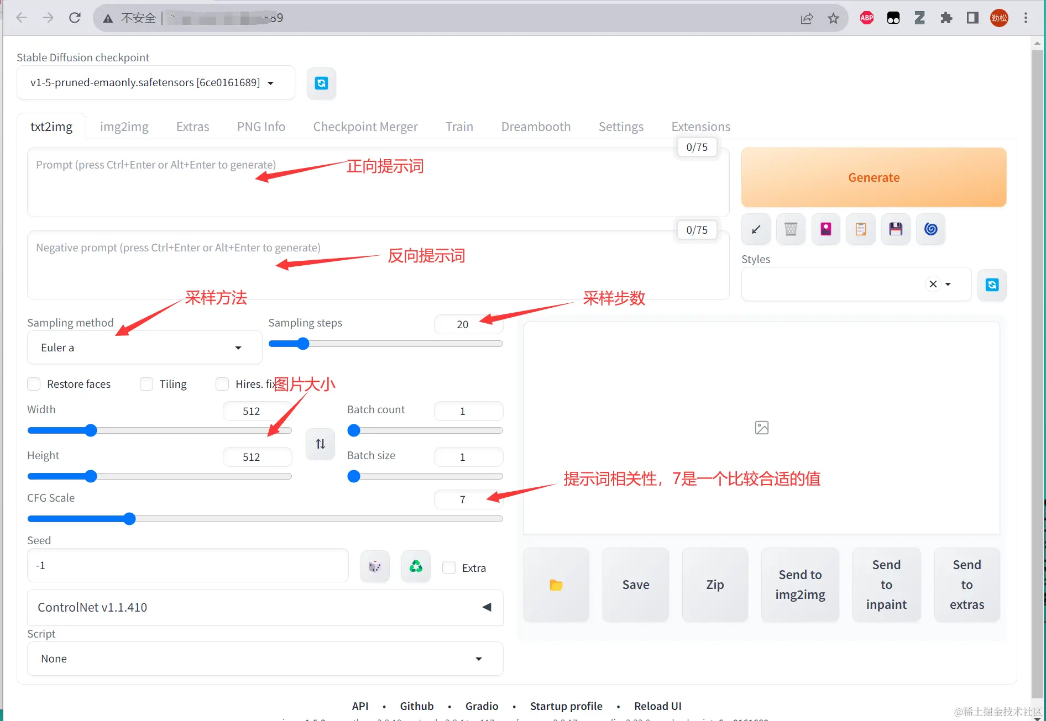1046x721 pixels.
Task: Click the Reload UI link
Action: pyautogui.click(x=658, y=706)
